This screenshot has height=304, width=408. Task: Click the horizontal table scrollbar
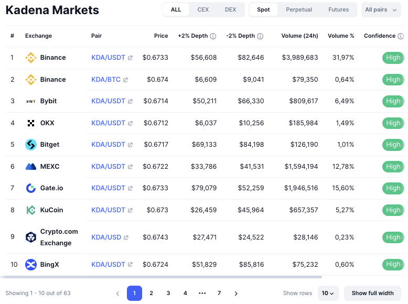[x=161, y=277]
